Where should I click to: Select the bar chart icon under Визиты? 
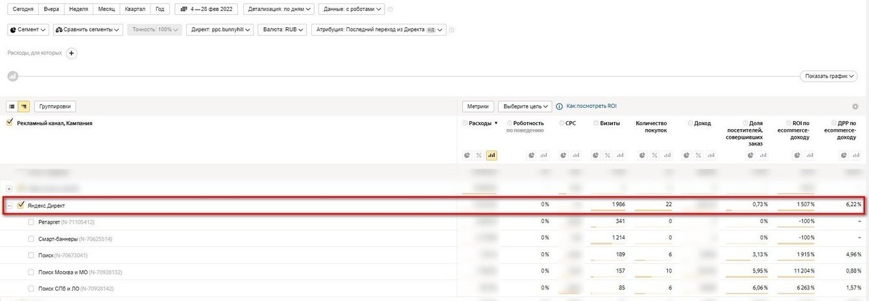[621, 155]
